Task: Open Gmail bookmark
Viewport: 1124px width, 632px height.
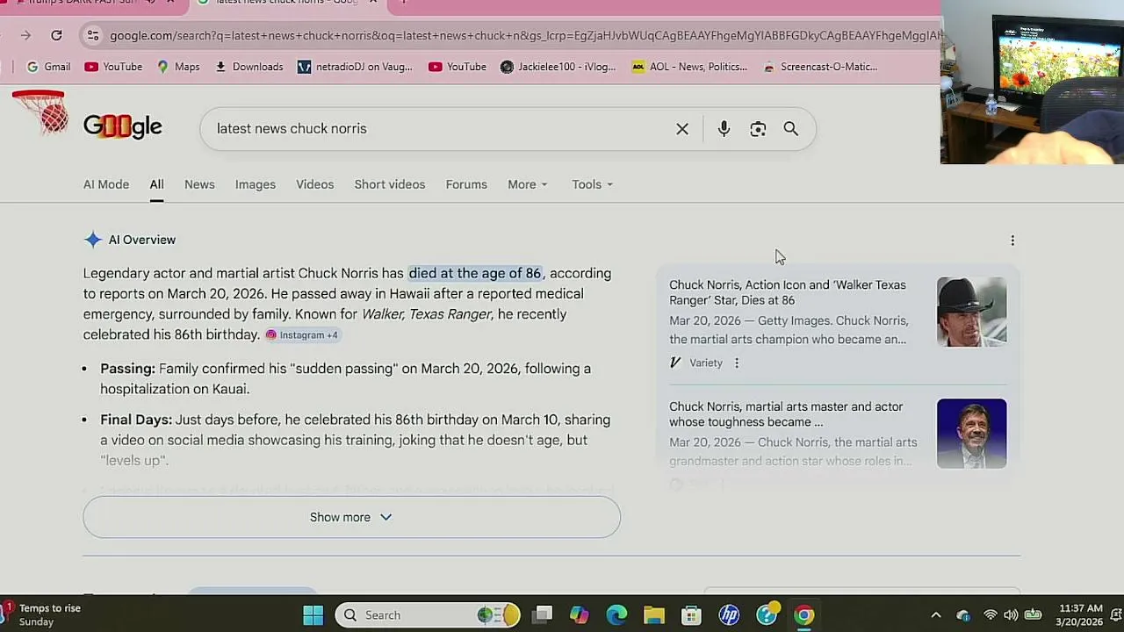Action: [x=48, y=67]
